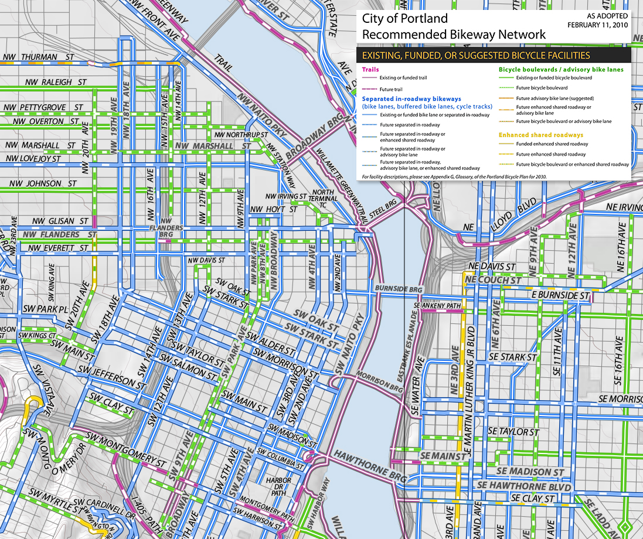643x539 pixels.
Task: Click the 'EASTBANK ESPLANADE' trail label
Action: pyautogui.click(x=407, y=347)
